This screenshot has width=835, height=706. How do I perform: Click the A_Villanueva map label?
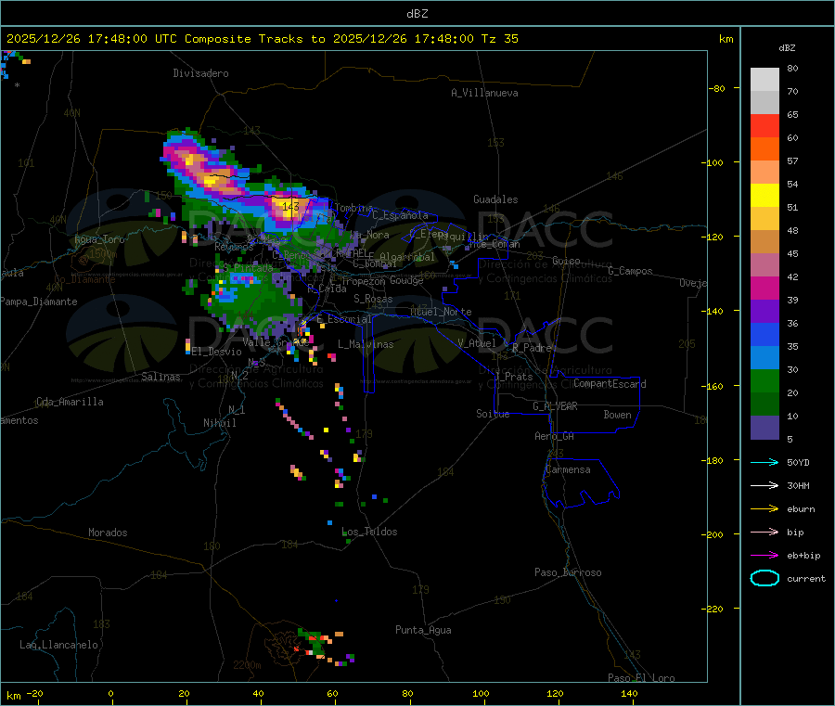pos(484,93)
